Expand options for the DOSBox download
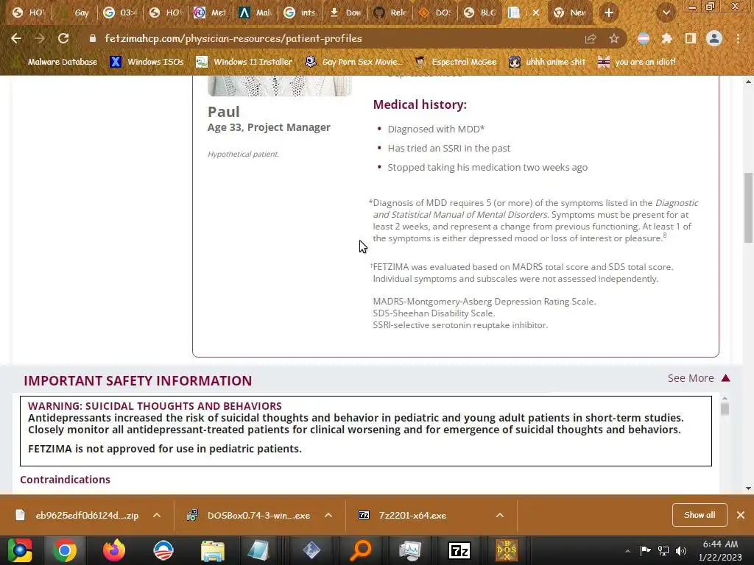Screen dimensions: 754x565 (328, 516)
